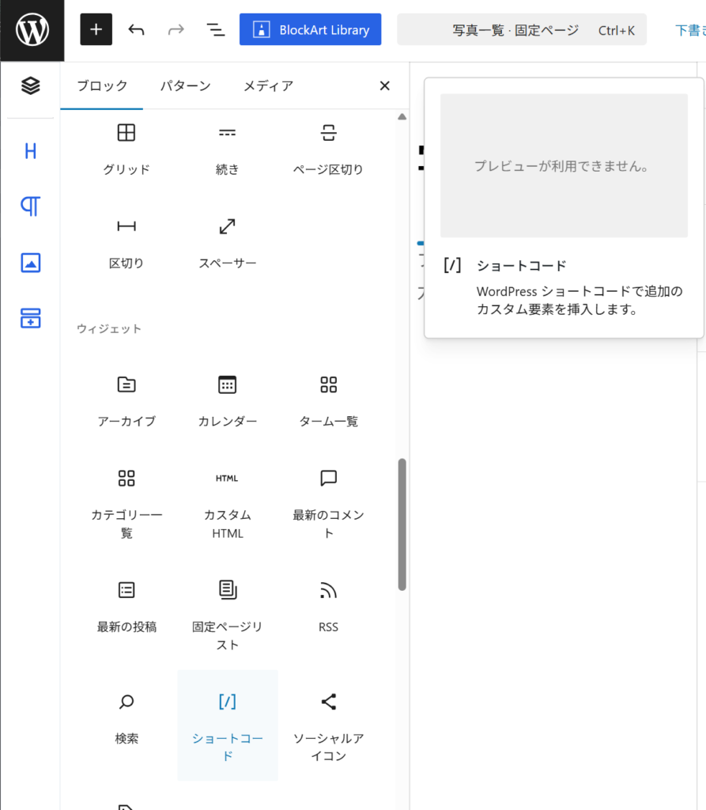Undo the last change
The width and height of the screenshot is (706, 810).
pyautogui.click(x=136, y=30)
